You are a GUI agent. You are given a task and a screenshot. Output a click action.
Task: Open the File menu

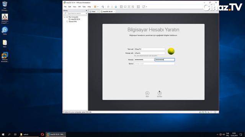click(65, 7)
